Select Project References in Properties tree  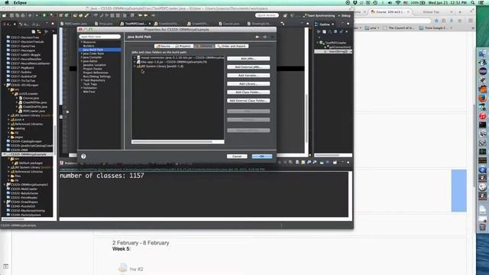96,73
